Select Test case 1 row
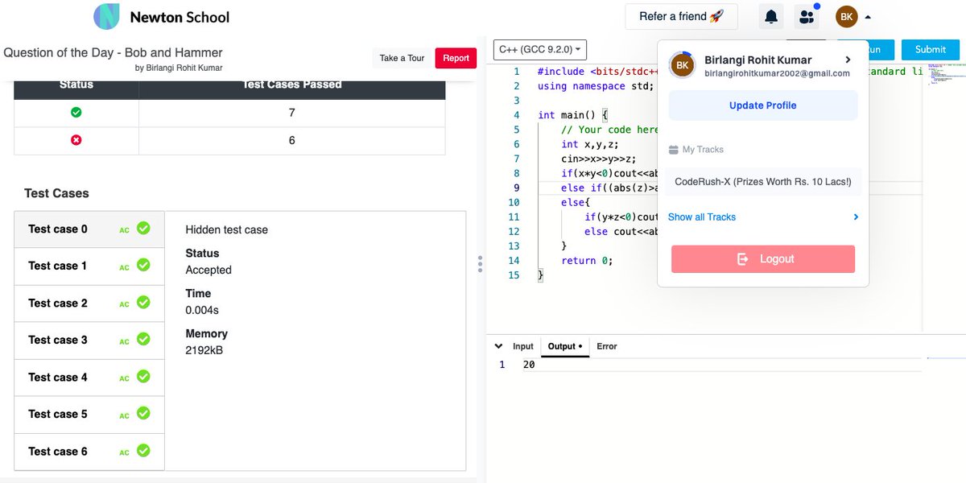Viewport: 966px width, 483px height. tap(89, 266)
